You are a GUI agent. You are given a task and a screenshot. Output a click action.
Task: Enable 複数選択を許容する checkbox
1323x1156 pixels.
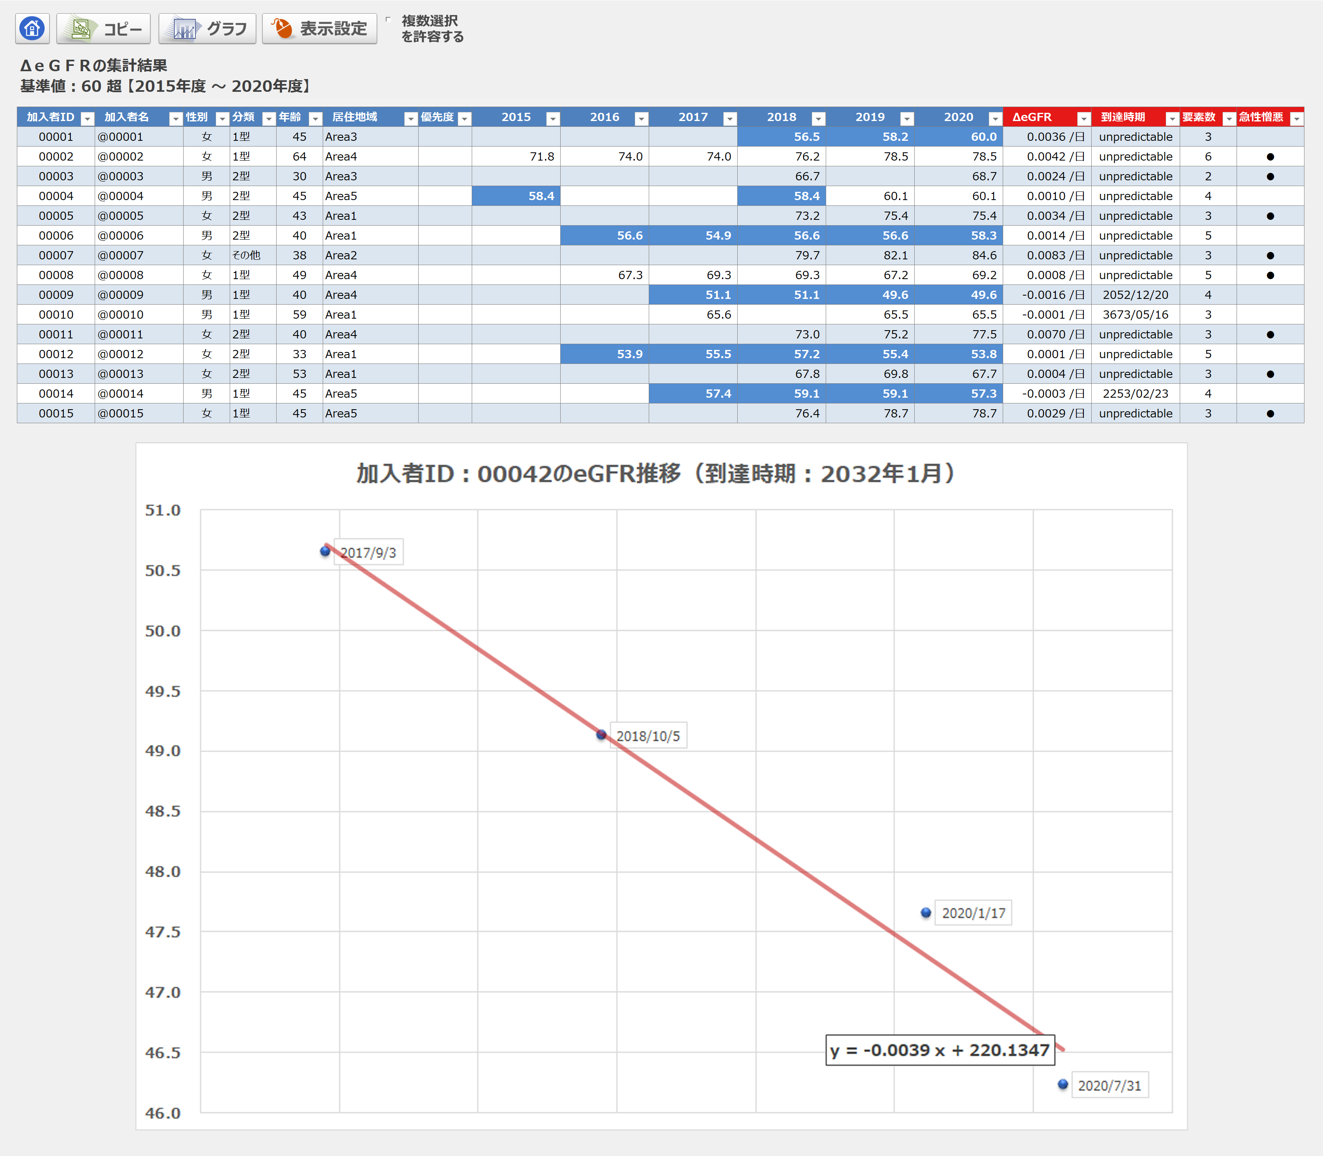[x=388, y=20]
